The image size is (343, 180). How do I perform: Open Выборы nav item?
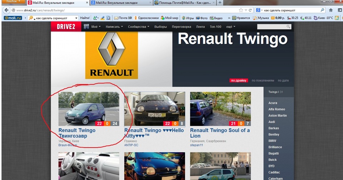click(160, 27)
